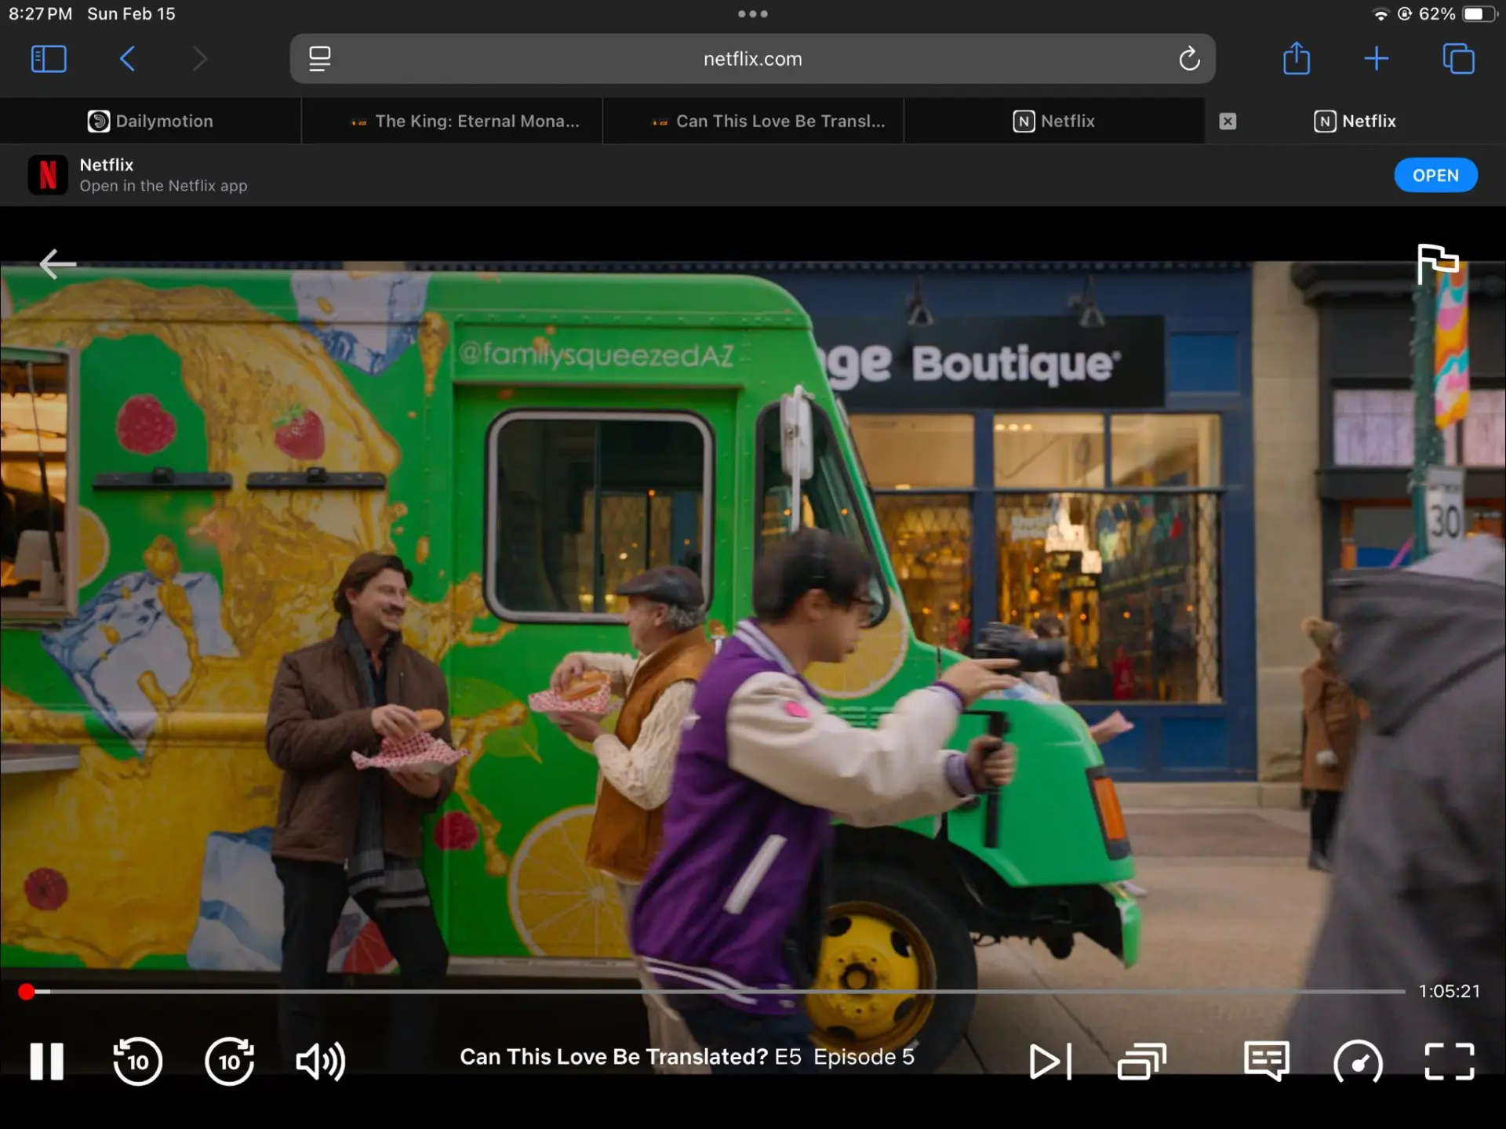Tap the multitasking three dots
The image size is (1506, 1129).
(753, 14)
